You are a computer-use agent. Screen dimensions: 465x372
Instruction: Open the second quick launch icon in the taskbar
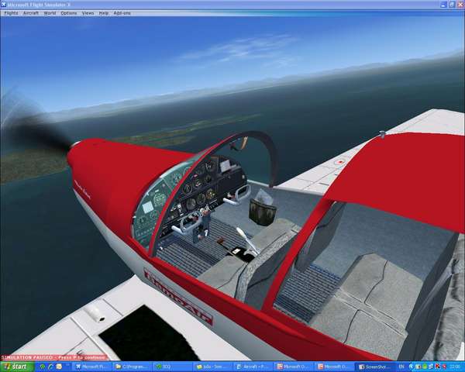tap(50, 367)
